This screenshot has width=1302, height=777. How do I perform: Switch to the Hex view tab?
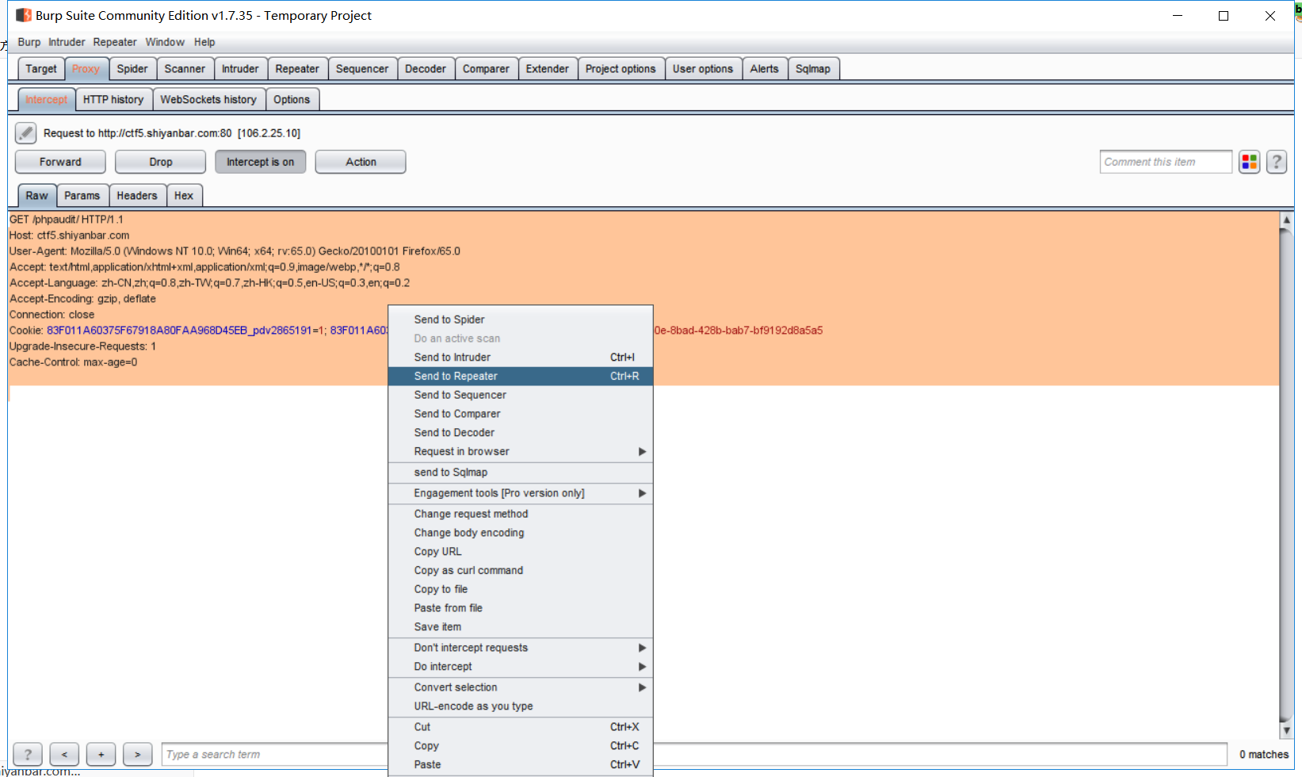coord(184,196)
